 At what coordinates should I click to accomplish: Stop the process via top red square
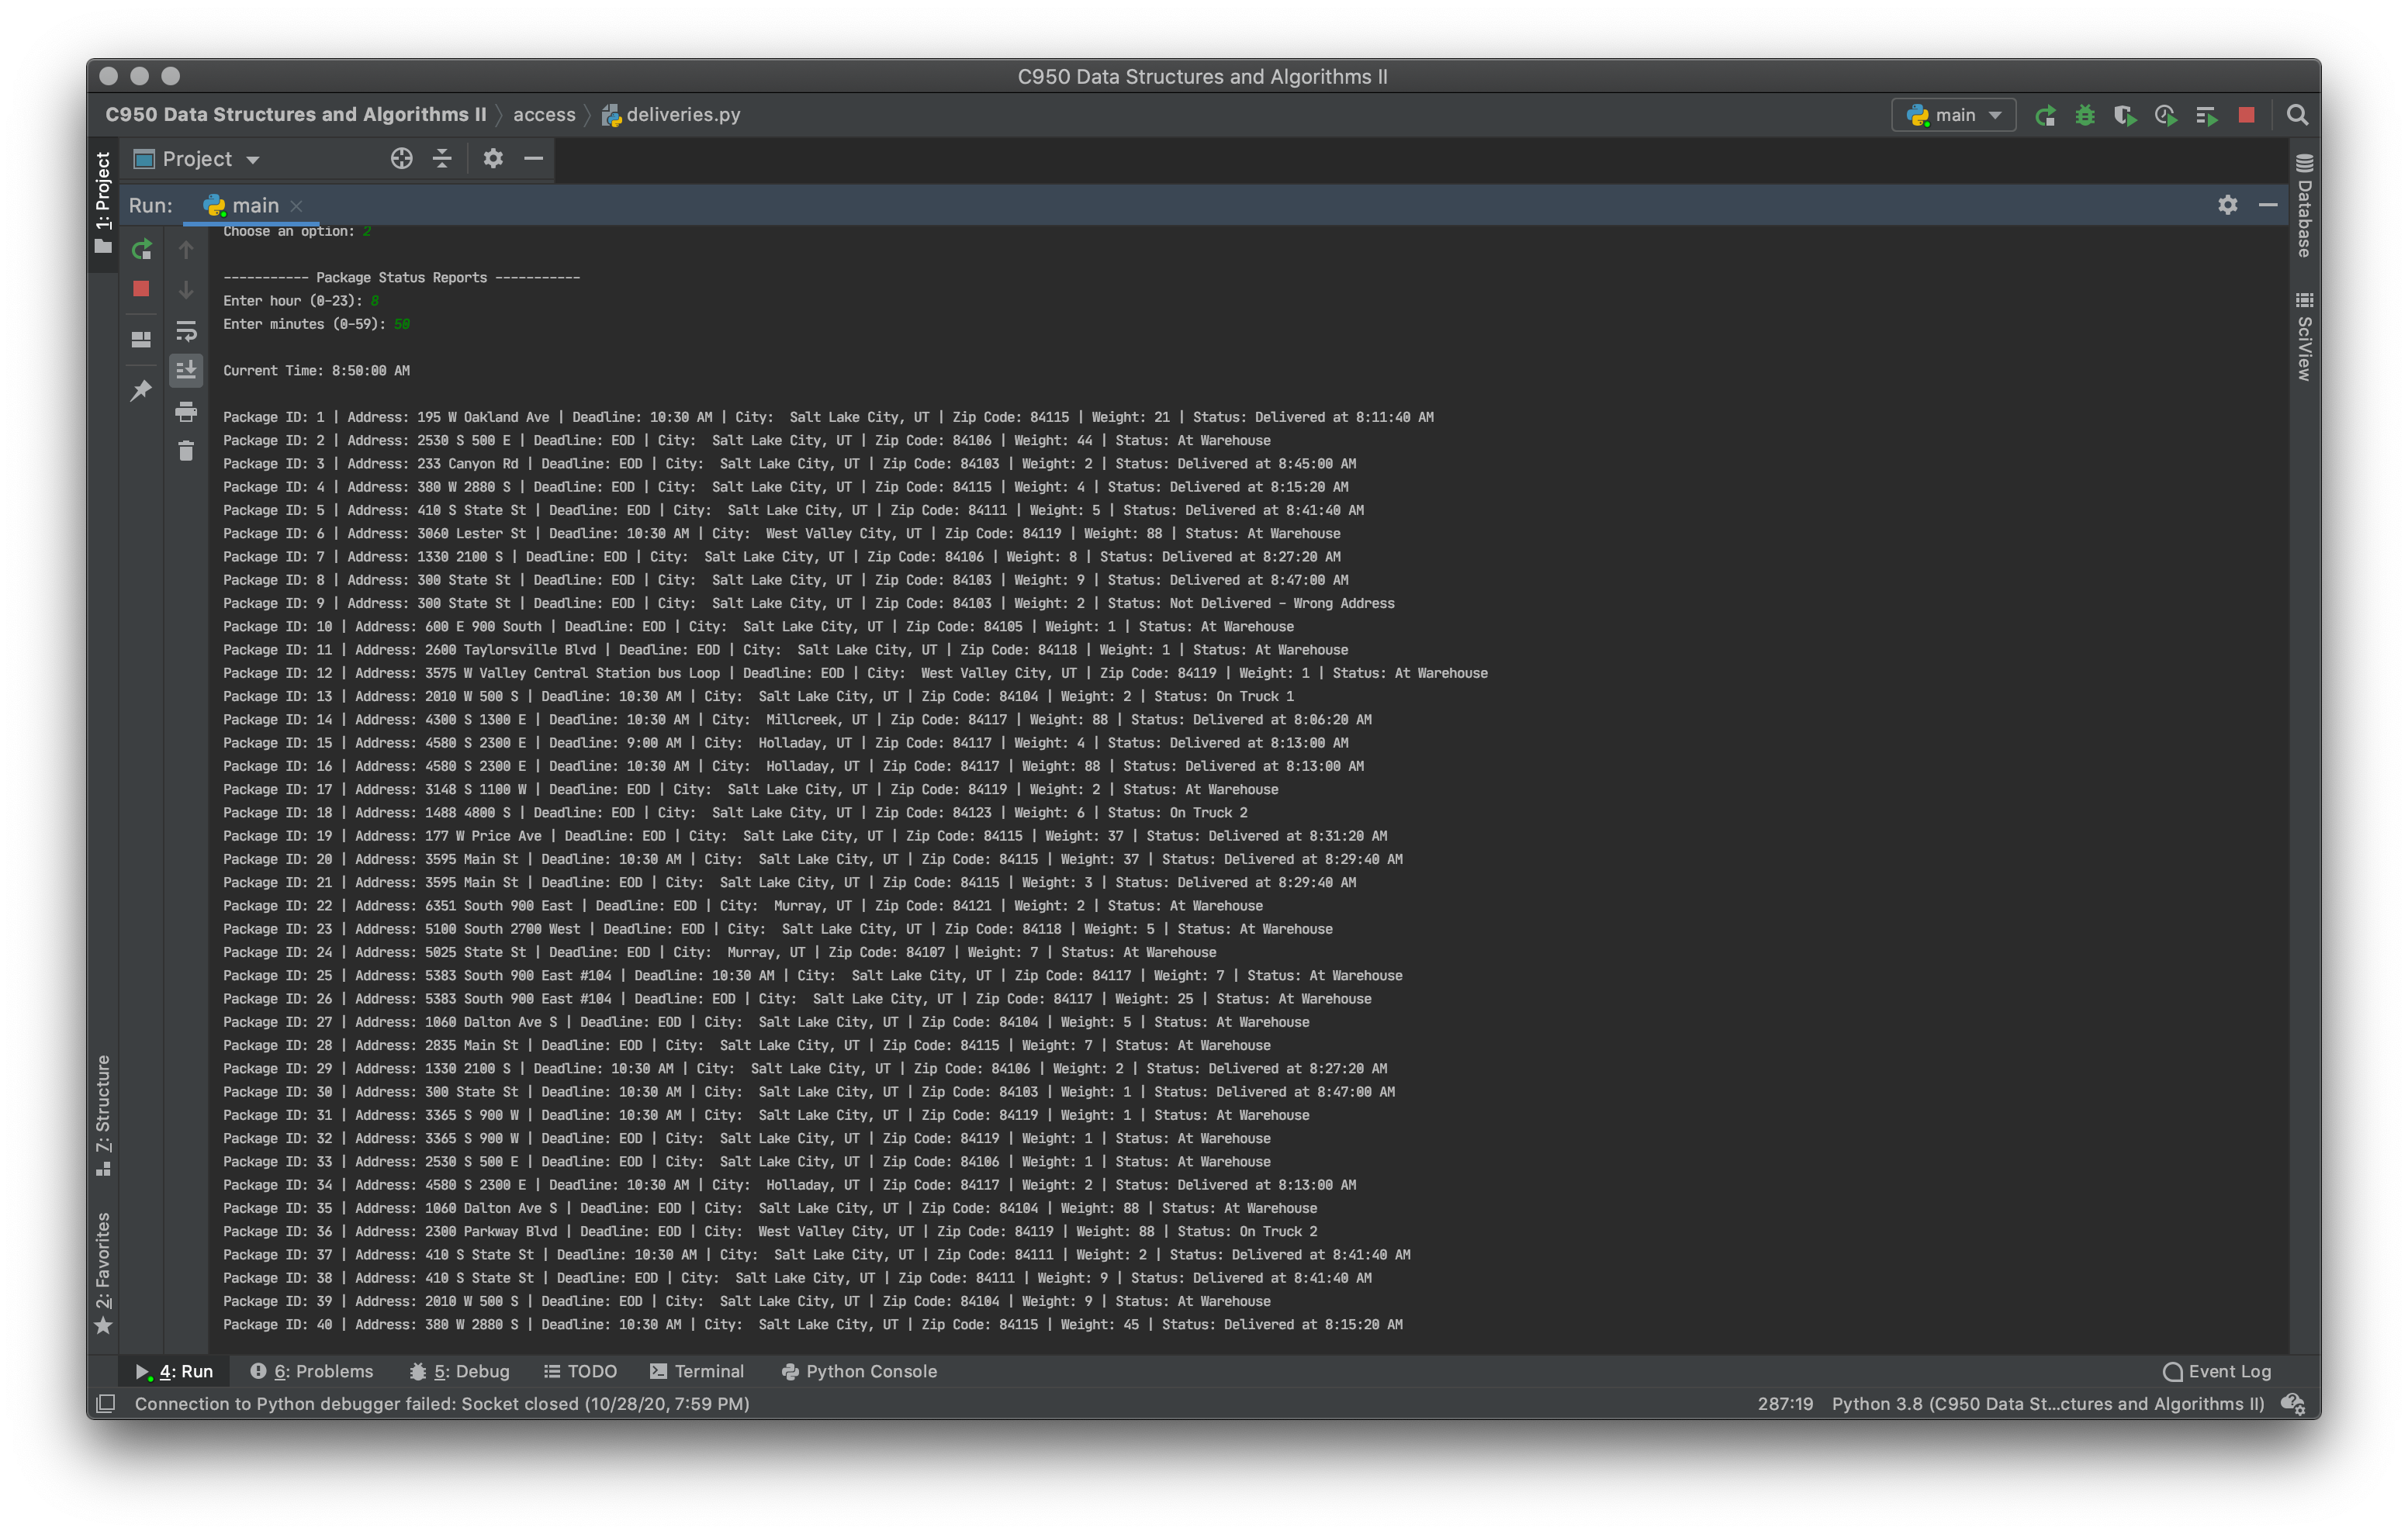tap(2246, 115)
